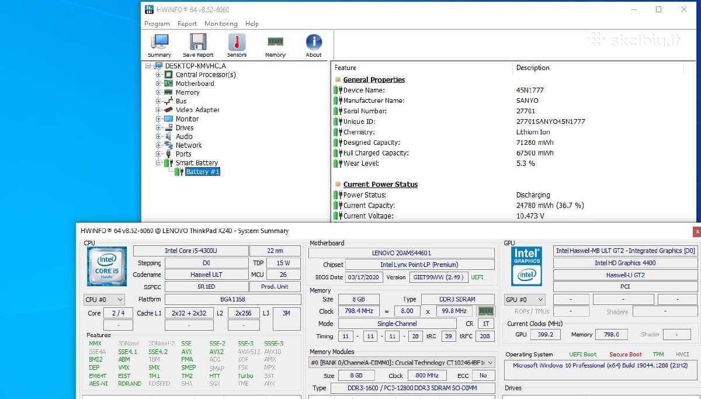This screenshot has width=701, height=399.
Task: Click the Smart Battery tree icon
Action: 169,163
